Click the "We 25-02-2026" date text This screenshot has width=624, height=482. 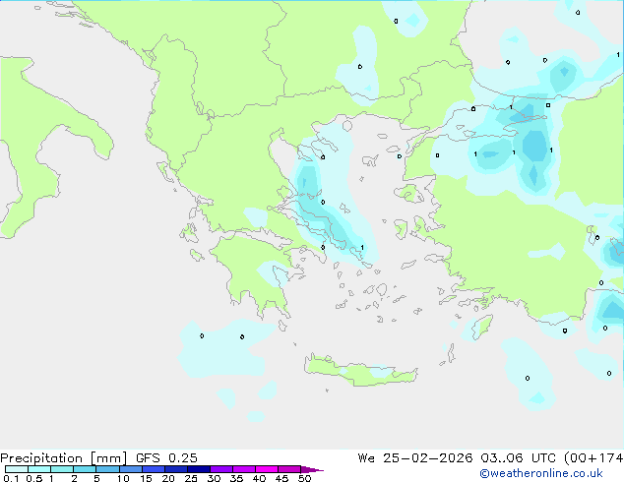click(x=415, y=458)
